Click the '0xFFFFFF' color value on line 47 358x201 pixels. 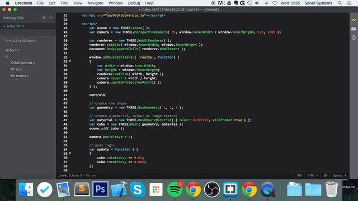201,120
